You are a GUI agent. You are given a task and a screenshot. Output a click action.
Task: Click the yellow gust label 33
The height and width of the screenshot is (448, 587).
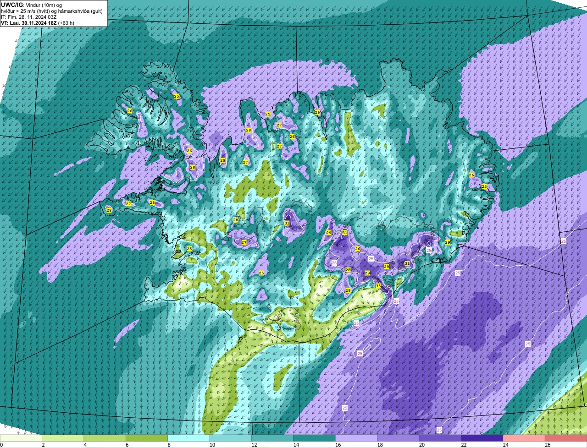coord(287,223)
